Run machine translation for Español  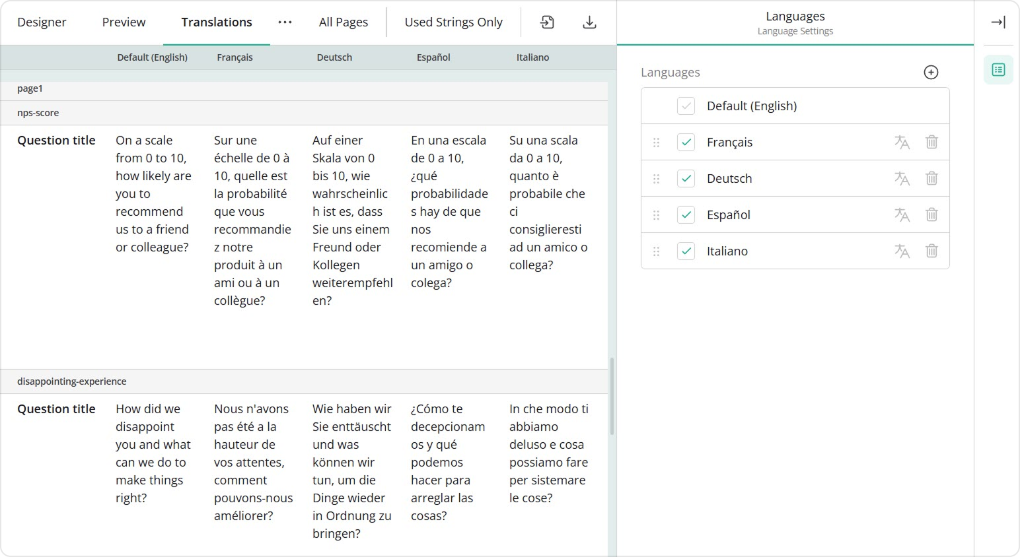click(902, 214)
